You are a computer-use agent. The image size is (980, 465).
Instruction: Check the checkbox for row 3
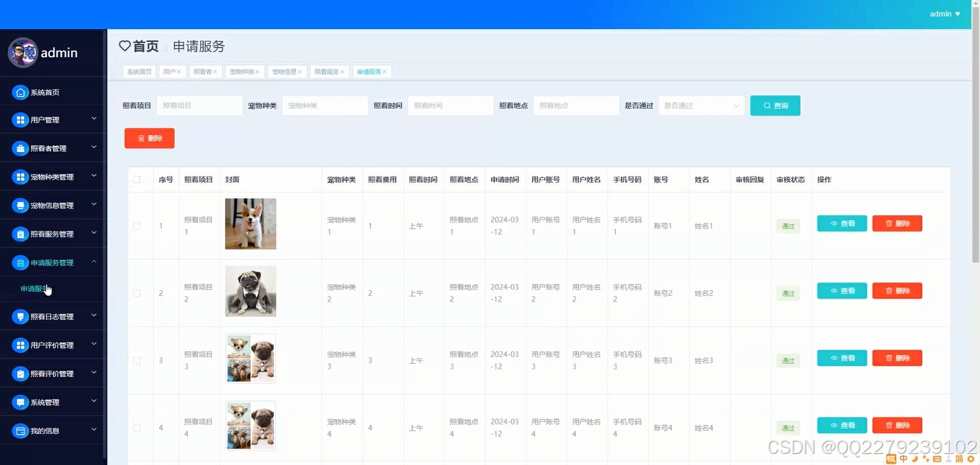tap(136, 360)
